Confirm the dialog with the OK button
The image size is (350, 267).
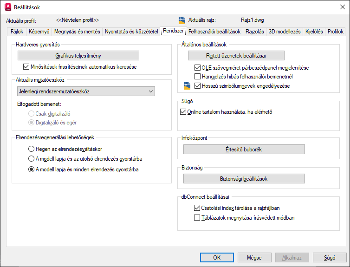tap(217, 257)
